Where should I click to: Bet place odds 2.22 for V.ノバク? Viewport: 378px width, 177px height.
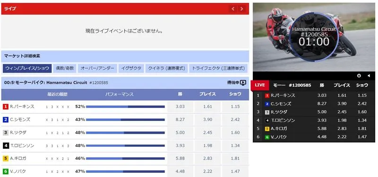click(x=207, y=171)
